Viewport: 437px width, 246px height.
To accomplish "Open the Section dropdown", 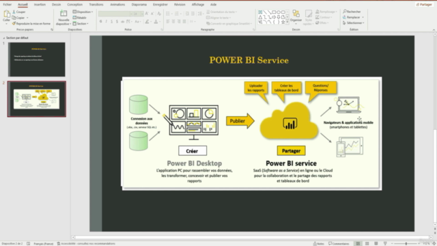I will [81, 23].
